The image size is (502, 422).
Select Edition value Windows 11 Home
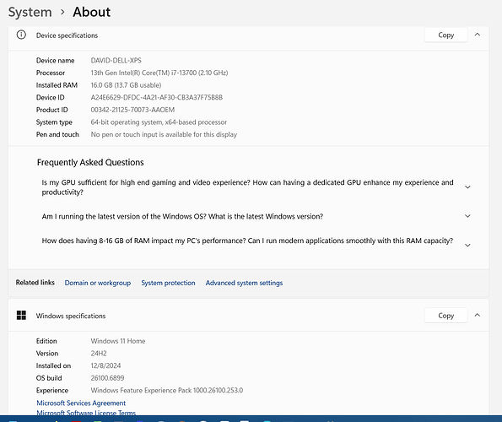coord(118,341)
